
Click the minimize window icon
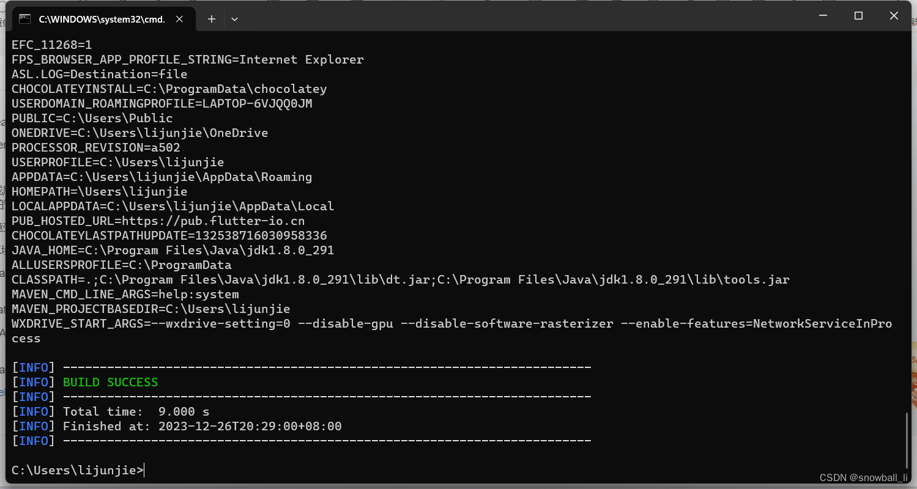(823, 15)
